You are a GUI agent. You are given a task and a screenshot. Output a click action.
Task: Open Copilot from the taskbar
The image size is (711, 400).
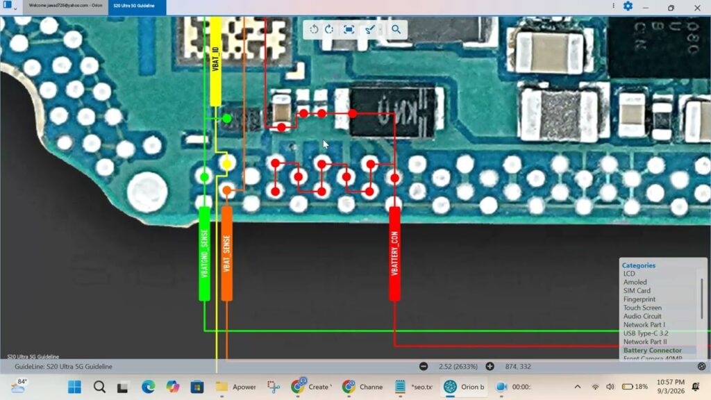pyautogui.click(x=172, y=387)
